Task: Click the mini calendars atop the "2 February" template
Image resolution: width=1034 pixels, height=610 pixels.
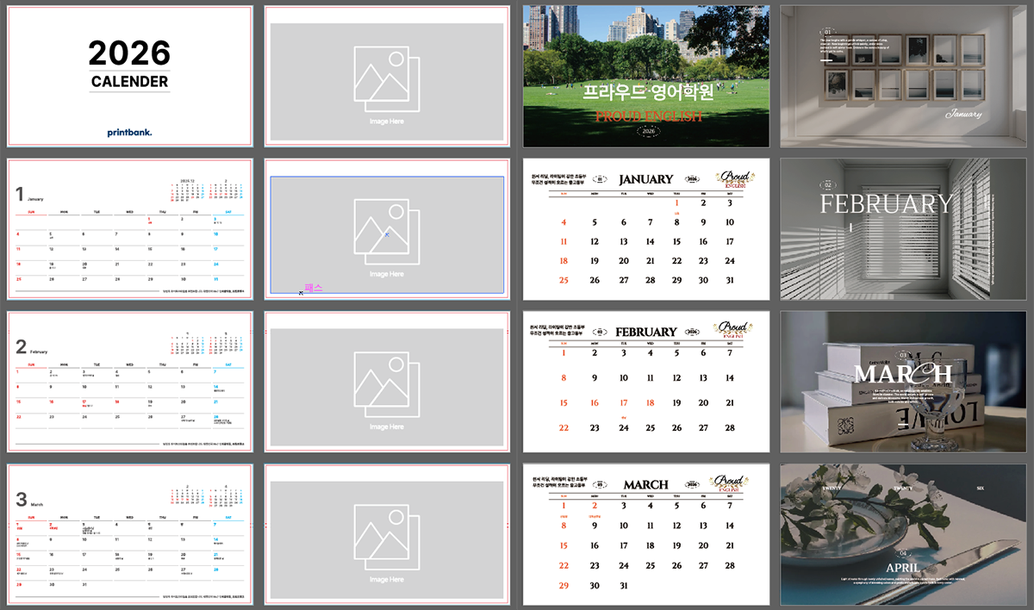Action: [x=208, y=343]
